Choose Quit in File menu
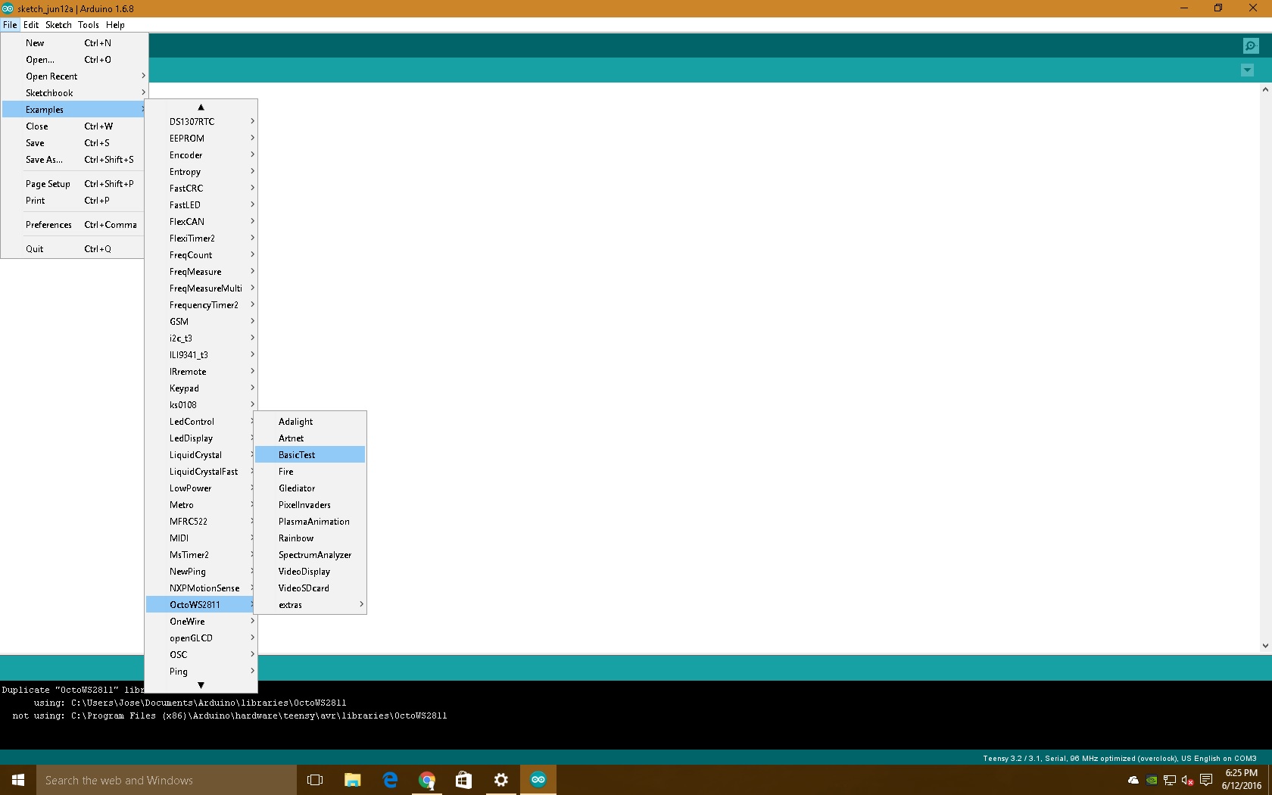This screenshot has width=1272, height=795. tap(74, 249)
